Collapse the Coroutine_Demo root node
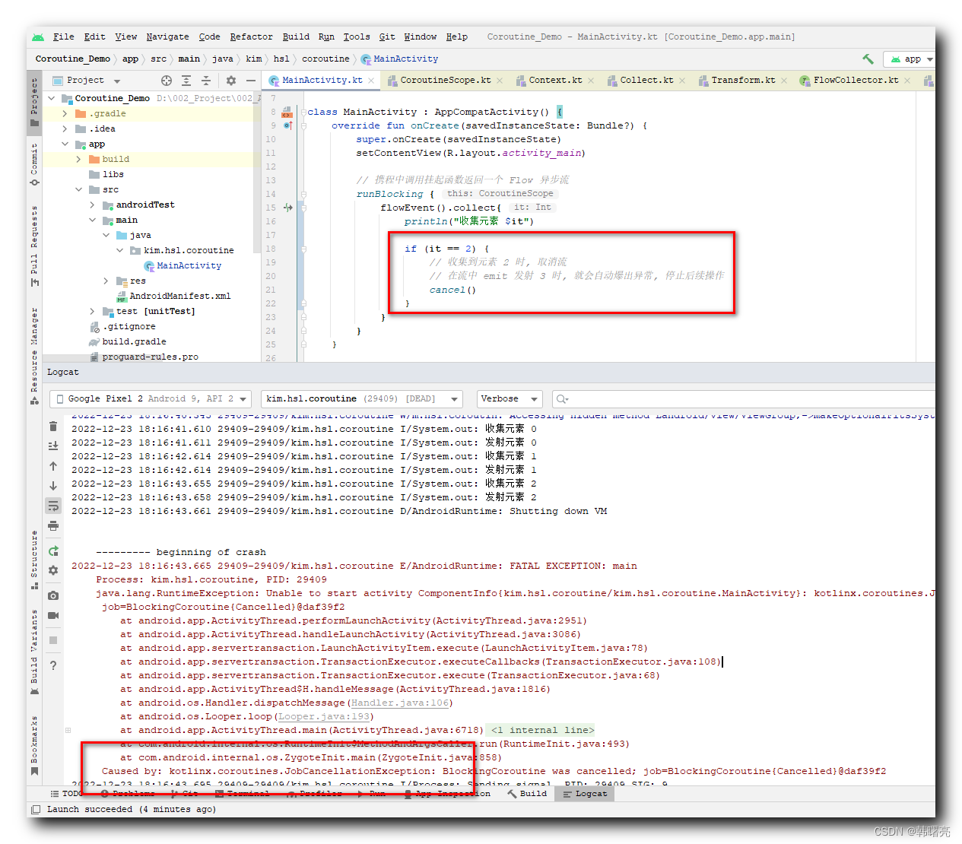This screenshot has width=962, height=844. tap(52, 98)
